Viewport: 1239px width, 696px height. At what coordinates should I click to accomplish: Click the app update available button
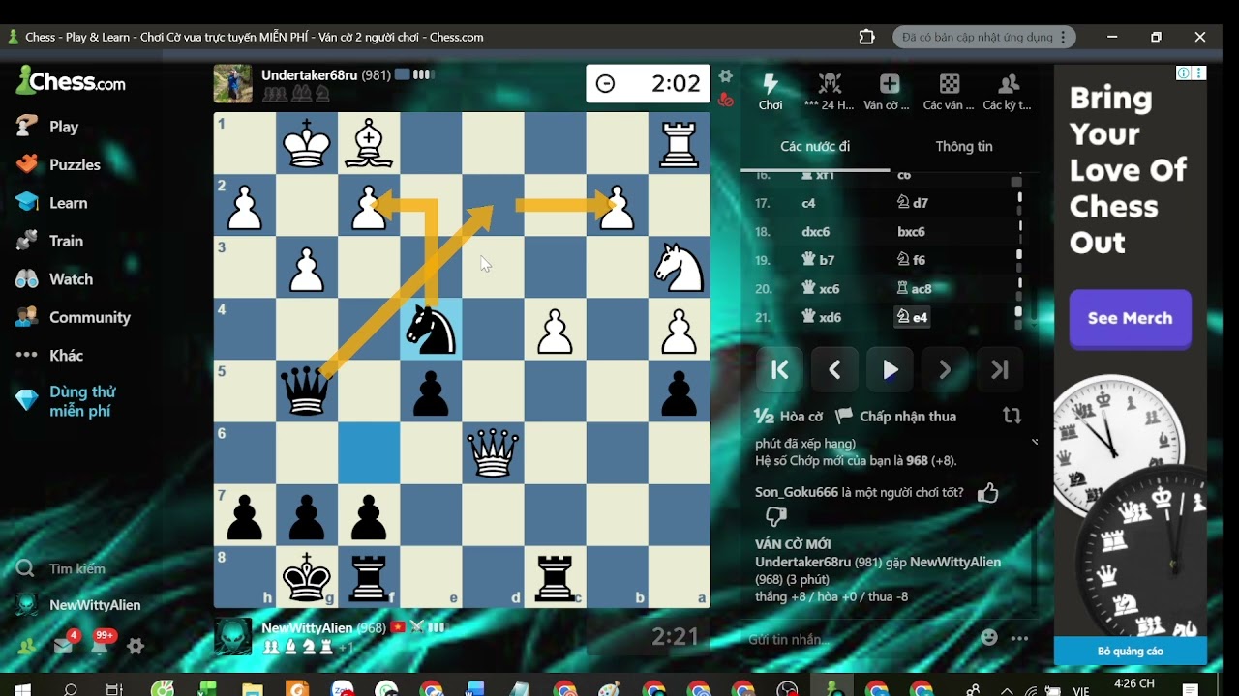tap(984, 37)
